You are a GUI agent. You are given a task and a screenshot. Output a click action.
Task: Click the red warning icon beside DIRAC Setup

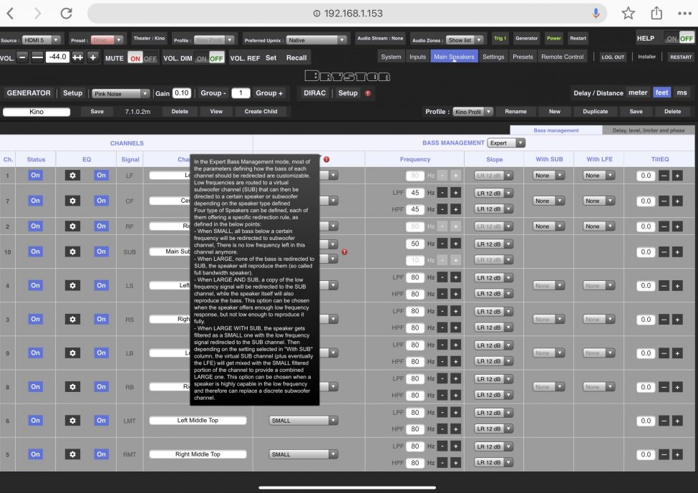click(368, 93)
